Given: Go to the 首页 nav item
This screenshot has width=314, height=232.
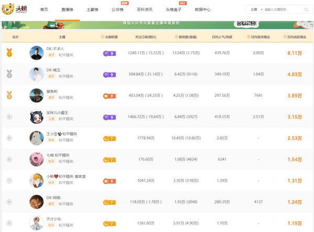Looking at the screenshot, I should point(44,9).
